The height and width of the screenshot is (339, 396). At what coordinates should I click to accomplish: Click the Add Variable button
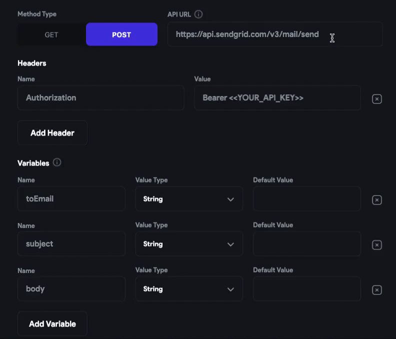pos(52,324)
